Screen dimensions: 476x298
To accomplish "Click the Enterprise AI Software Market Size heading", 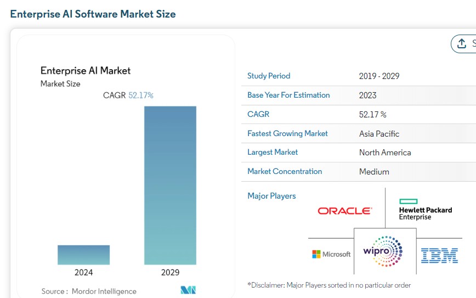I will 93,14.
